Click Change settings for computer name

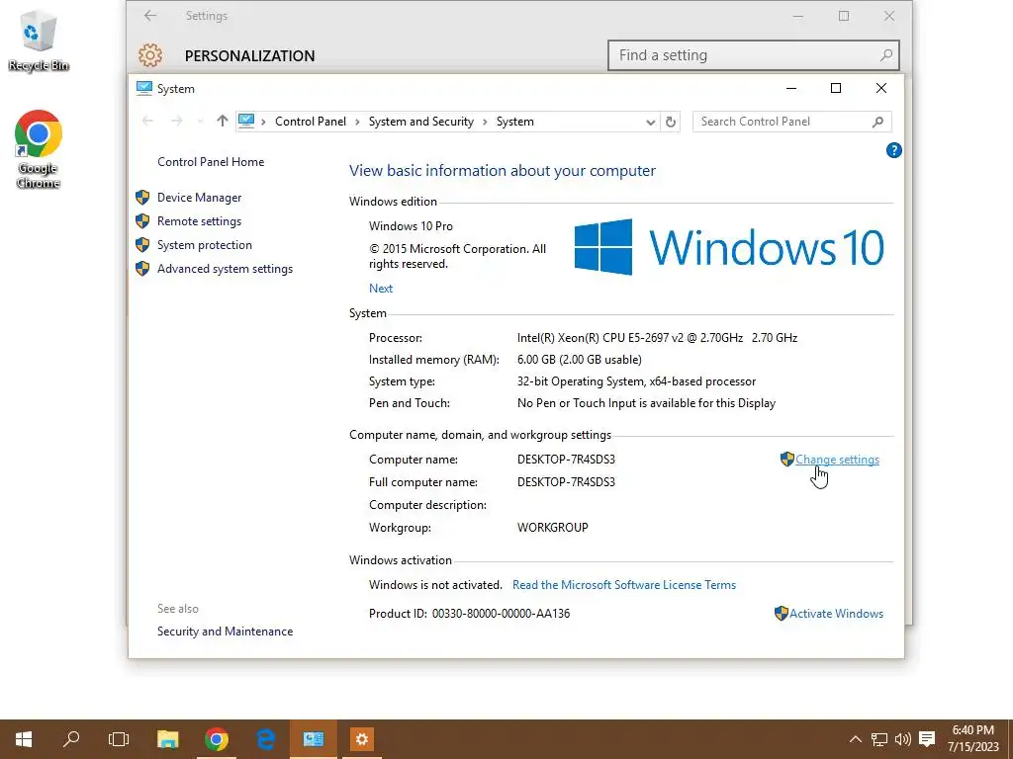click(x=837, y=460)
